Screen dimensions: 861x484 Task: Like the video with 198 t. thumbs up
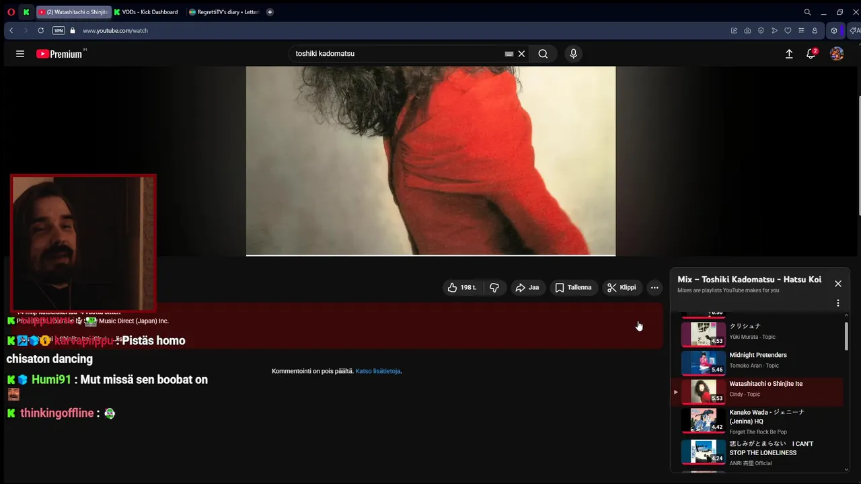462,288
